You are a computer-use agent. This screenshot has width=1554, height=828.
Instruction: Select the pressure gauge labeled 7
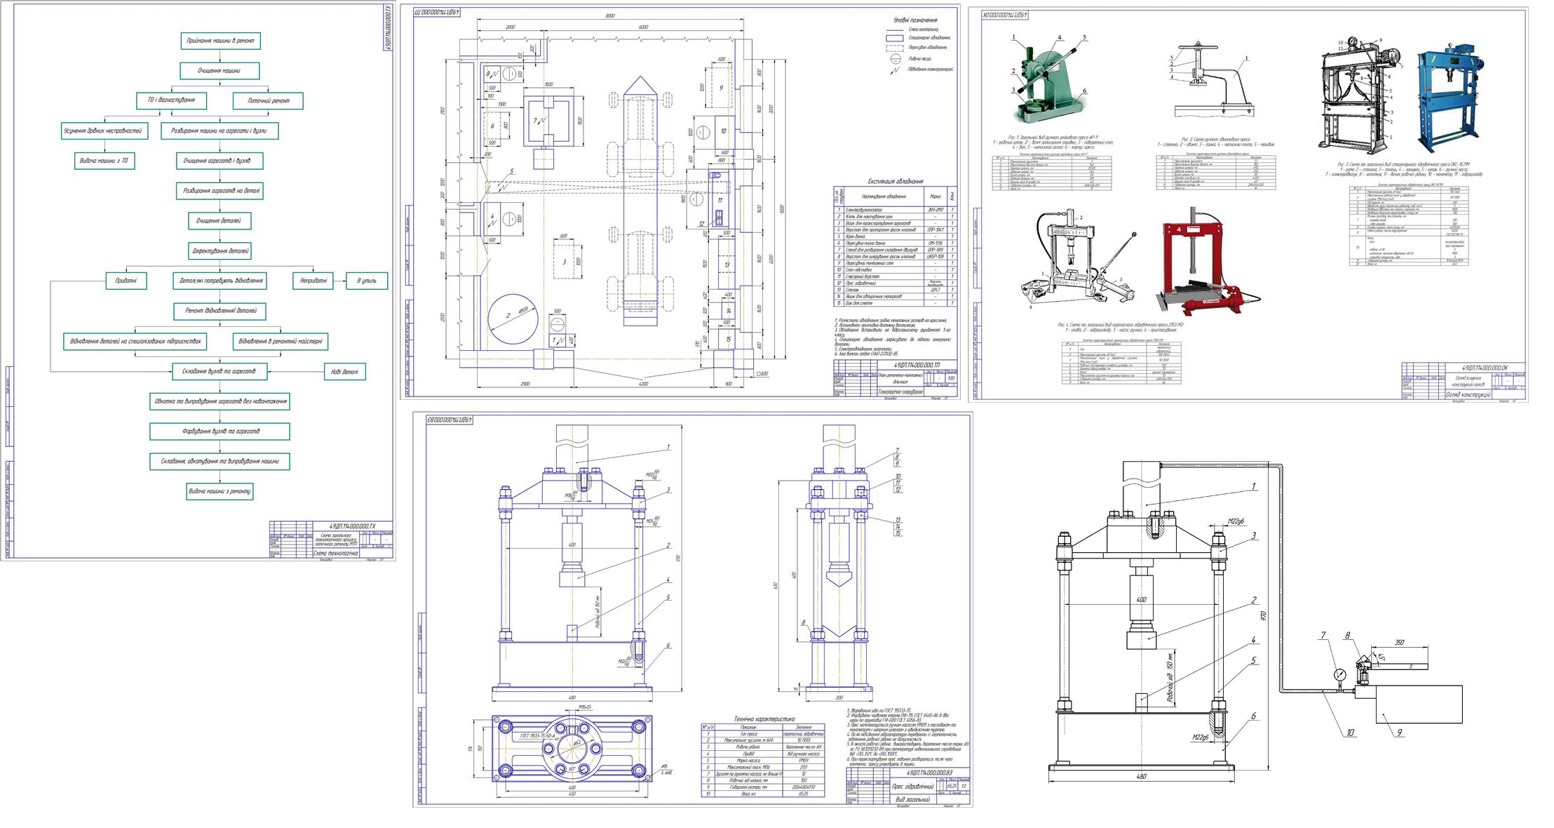click(x=1340, y=674)
